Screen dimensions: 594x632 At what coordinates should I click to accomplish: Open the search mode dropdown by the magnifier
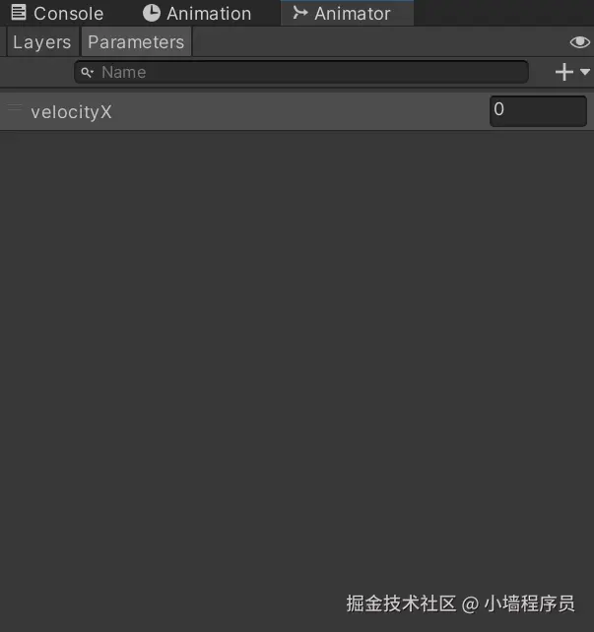pos(92,73)
